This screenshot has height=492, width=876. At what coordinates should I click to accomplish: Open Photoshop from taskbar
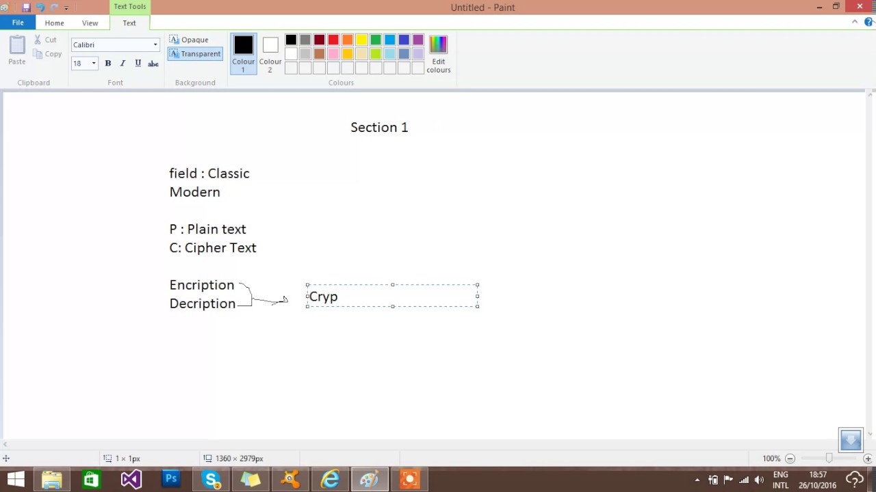[x=170, y=480]
